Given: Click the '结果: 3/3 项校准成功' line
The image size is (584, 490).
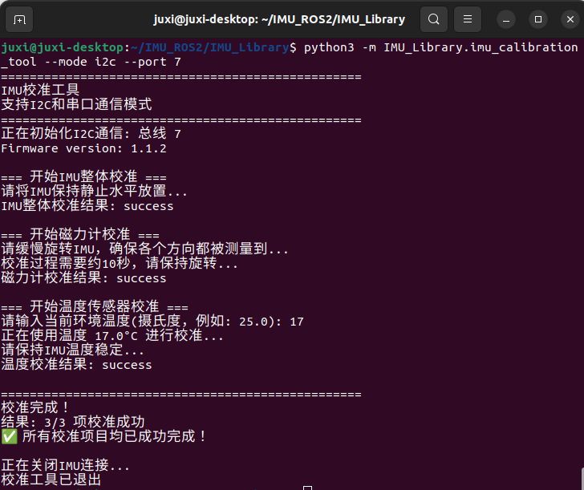Looking at the screenshot, I should [73, 422].
